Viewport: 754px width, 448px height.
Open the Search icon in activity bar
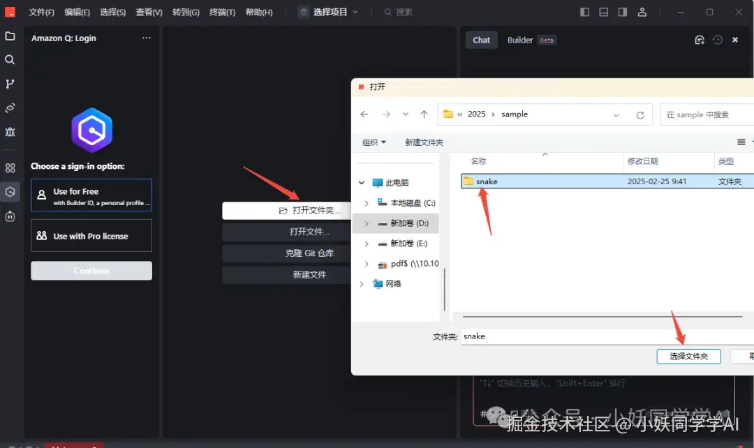pos(10,59)
